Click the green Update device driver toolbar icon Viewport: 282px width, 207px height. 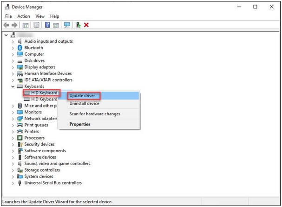78,25
